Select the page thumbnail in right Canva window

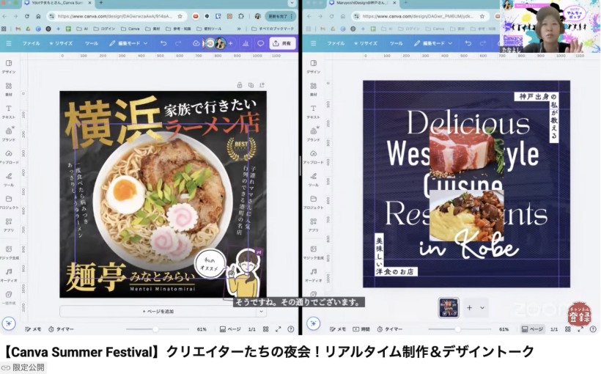tap(449, 308)
